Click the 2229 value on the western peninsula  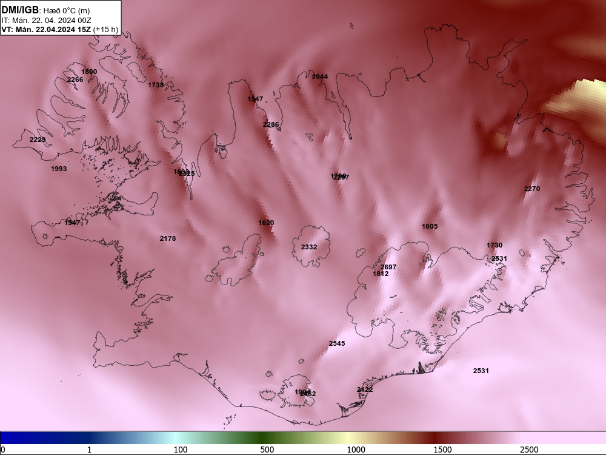pos(38,140)
